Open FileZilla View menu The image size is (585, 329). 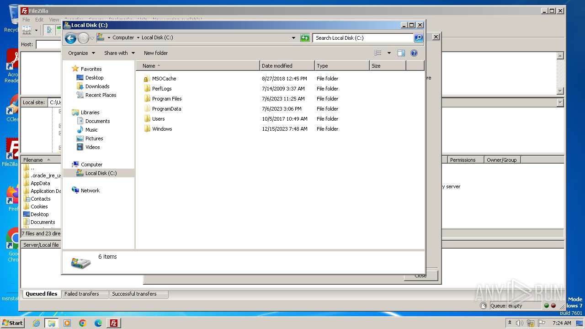(x=54, y=20)
